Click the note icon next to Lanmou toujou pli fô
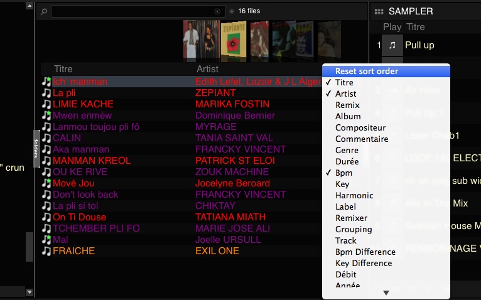The image size is (481, 300). (x=46, y=127)
